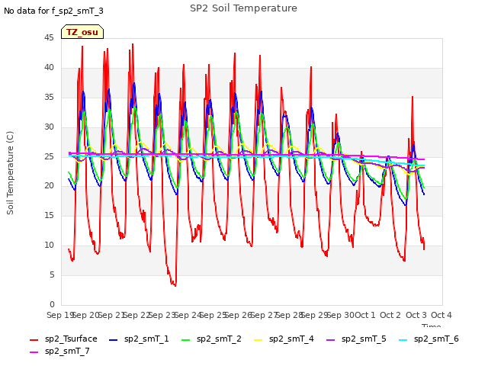
Task: Click the SP2 Soil Temperature chart title
Action: [x=243, y=8]
